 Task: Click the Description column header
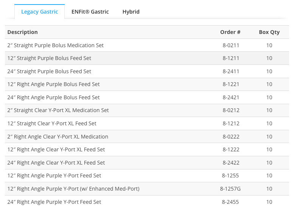point(23,32)
